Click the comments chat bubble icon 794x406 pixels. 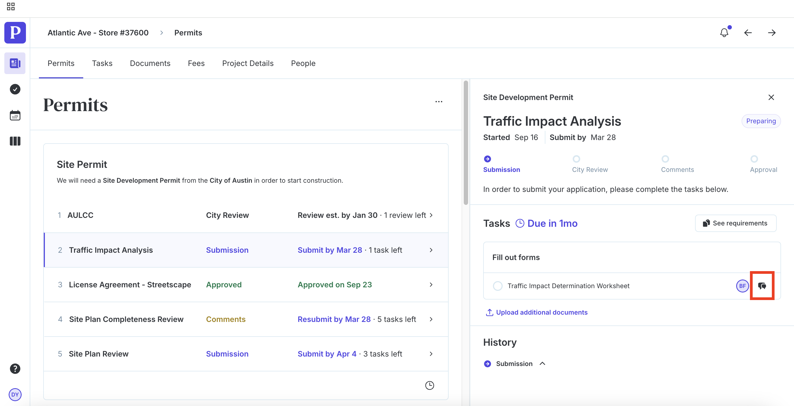coord(762,286)
